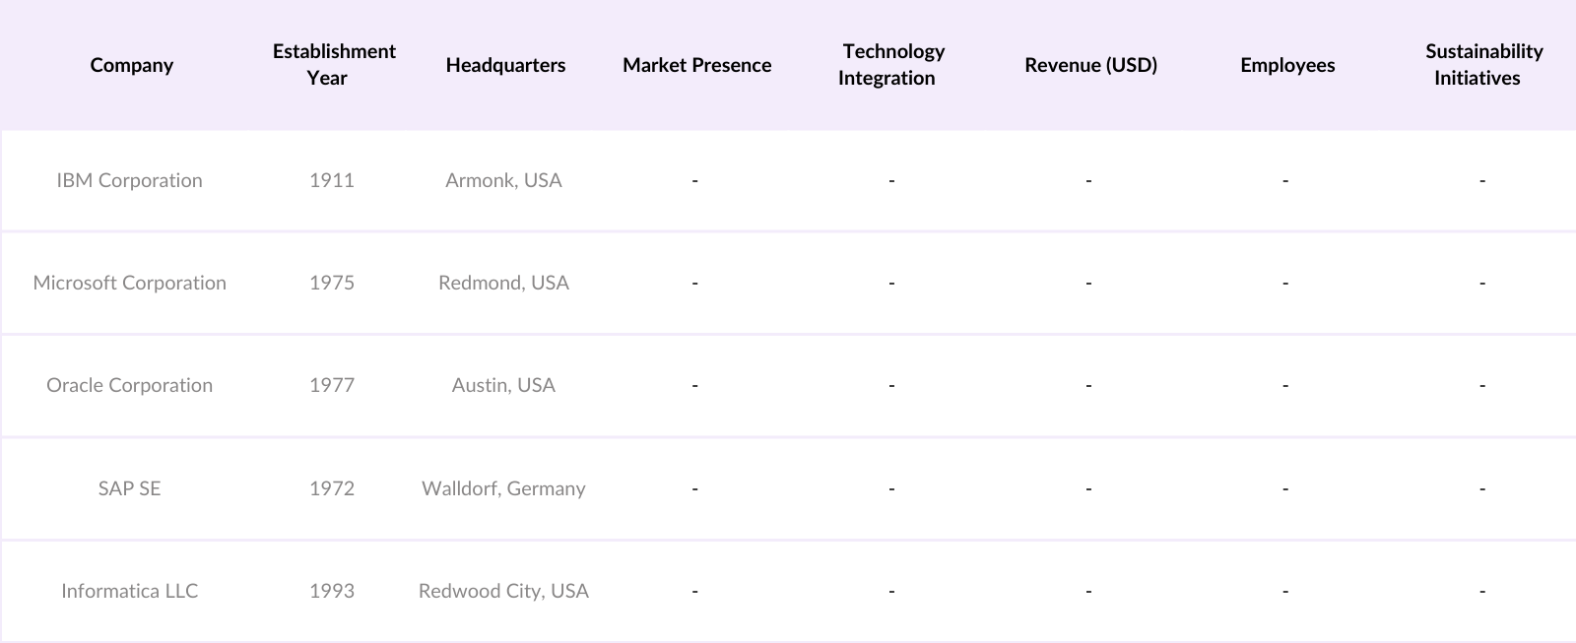Image resolution: width=1576 pixels, height=643 pixels.
Task: Select the Microsoft Corporation cell
Action: [x=129, y=283]
